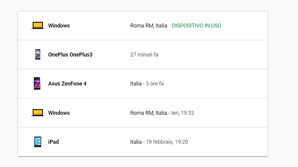Open the Asus ZenFone 4 device entry
298x167 pixels.
(x=143, y=83)
